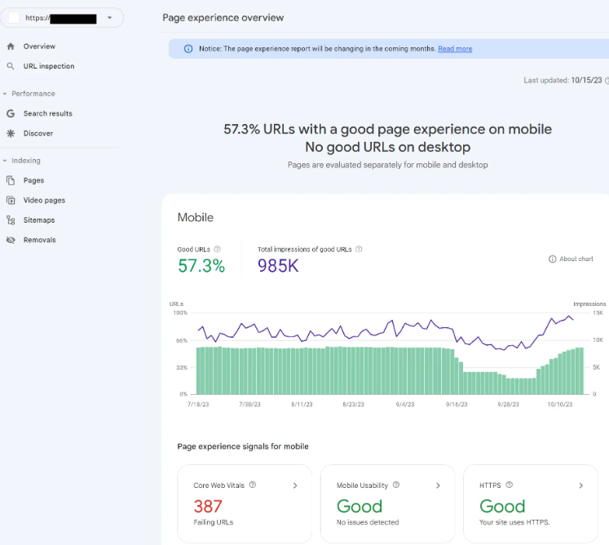Open the Sitemaps menu item
609x545 pixels.
click(x=39, y=220)
